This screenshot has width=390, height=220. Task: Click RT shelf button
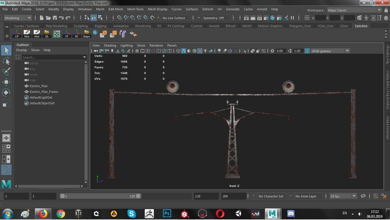point(77,34)
